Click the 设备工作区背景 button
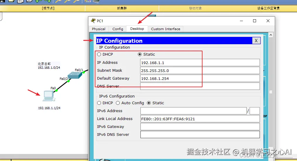Screen dimensions: 297x161 [268, 8]
